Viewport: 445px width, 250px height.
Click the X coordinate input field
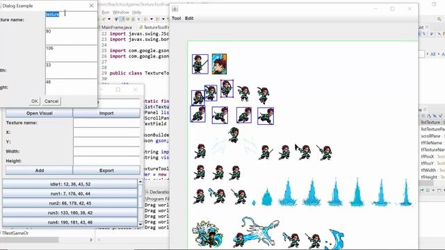point(106,133)
